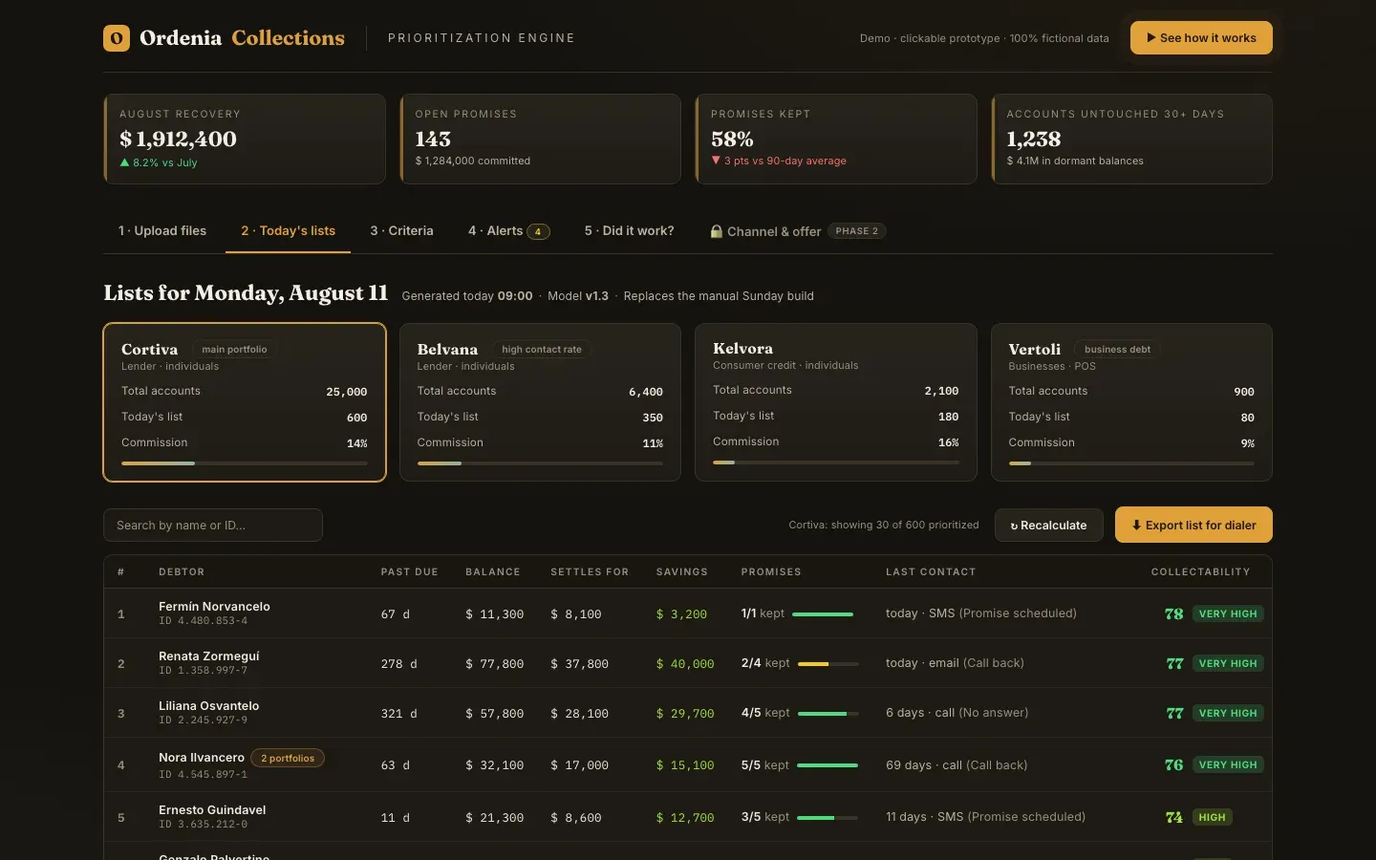Select the Belvana portfolio card

pyautogui.click(x=540, y=402)
